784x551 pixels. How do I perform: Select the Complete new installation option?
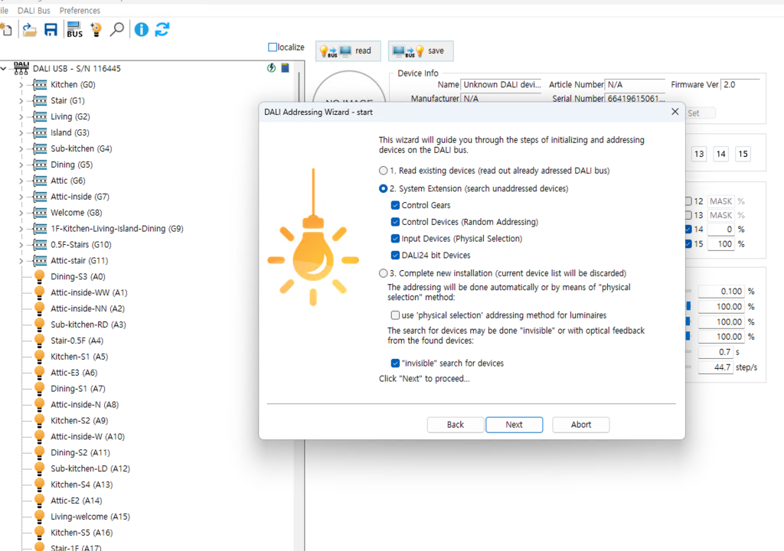[x=384, y=273]
